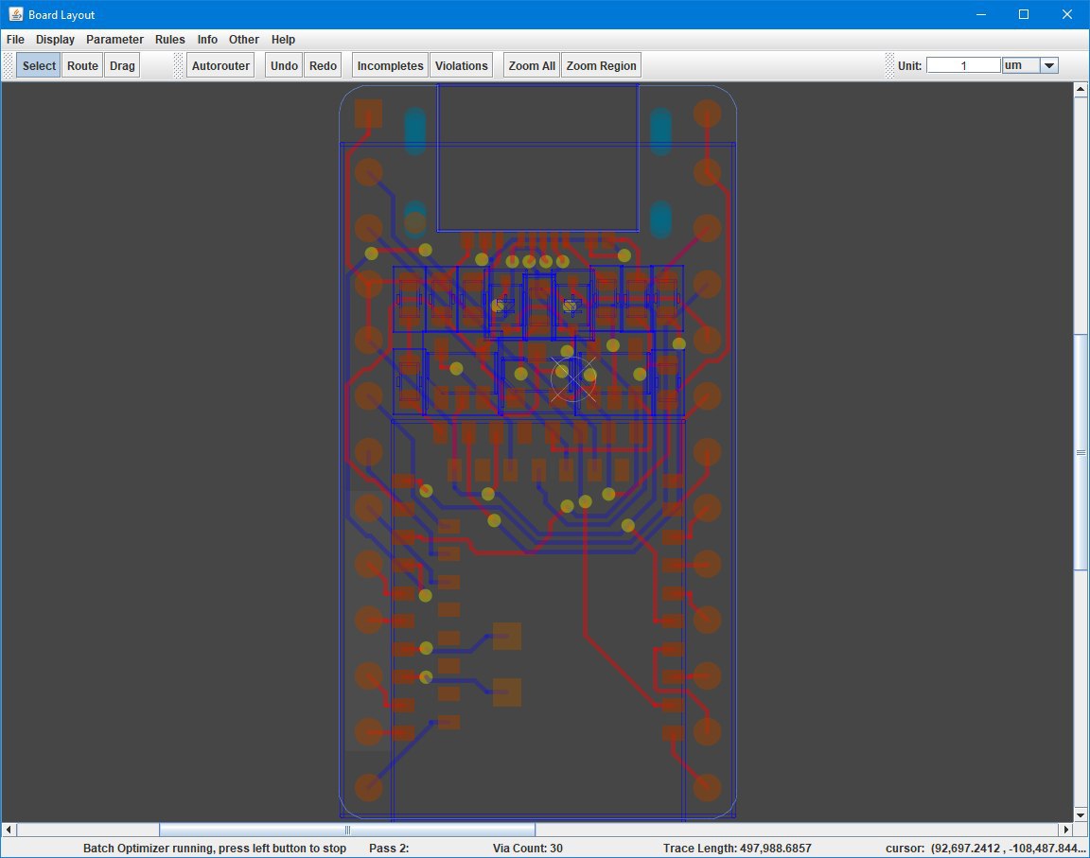
Task: Activate the Select mode toggle
Action: 38,65
